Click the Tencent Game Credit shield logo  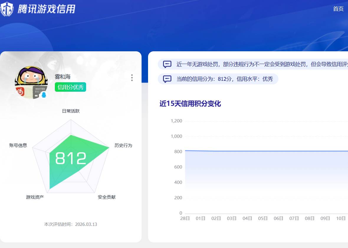[8, 8]
